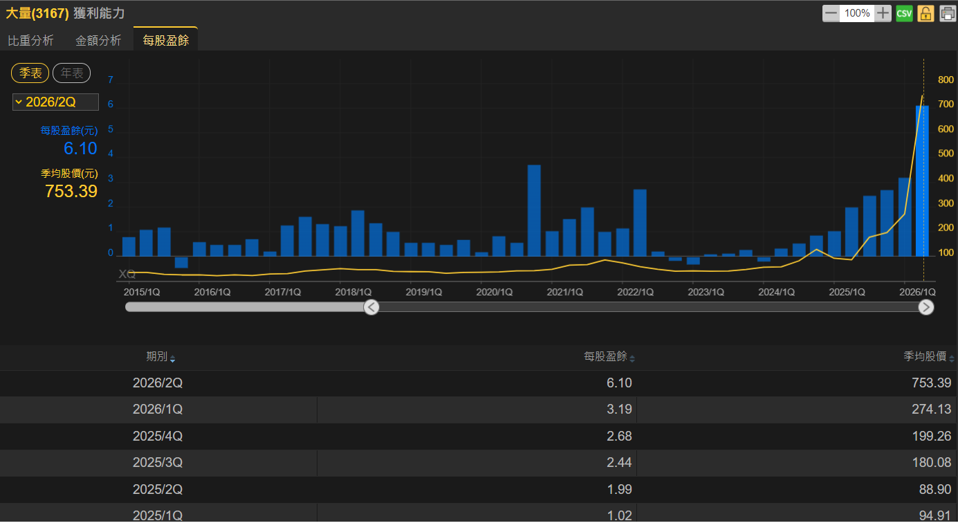The height and width of the screenshot is (523, 958).
Task: Click EPS value 2.68 in table
Action: tap(620, 437)
